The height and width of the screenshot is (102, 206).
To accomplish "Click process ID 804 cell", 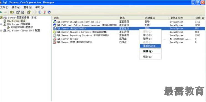I will pyautogui.click(x=197, y=32).
